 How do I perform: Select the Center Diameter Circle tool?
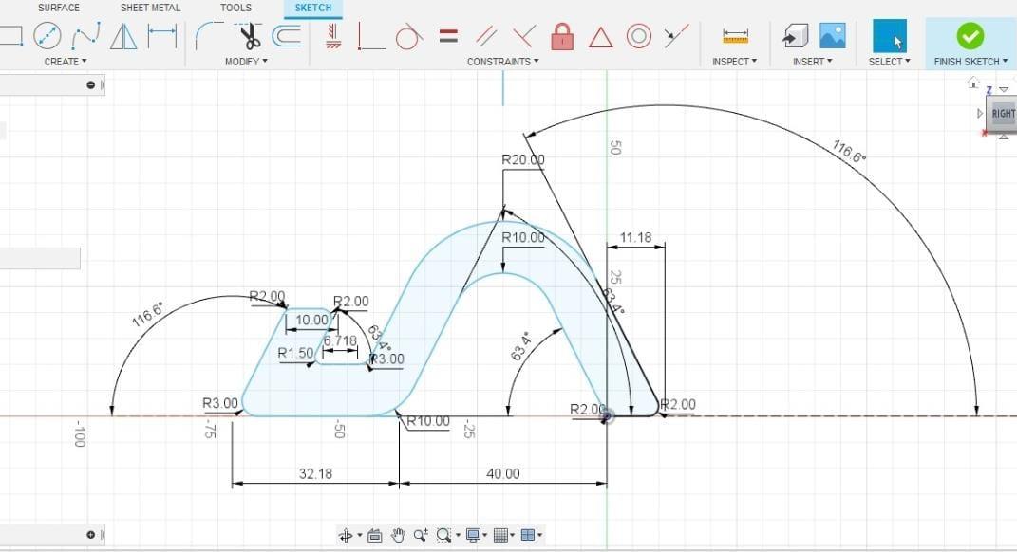click(47, 36)
